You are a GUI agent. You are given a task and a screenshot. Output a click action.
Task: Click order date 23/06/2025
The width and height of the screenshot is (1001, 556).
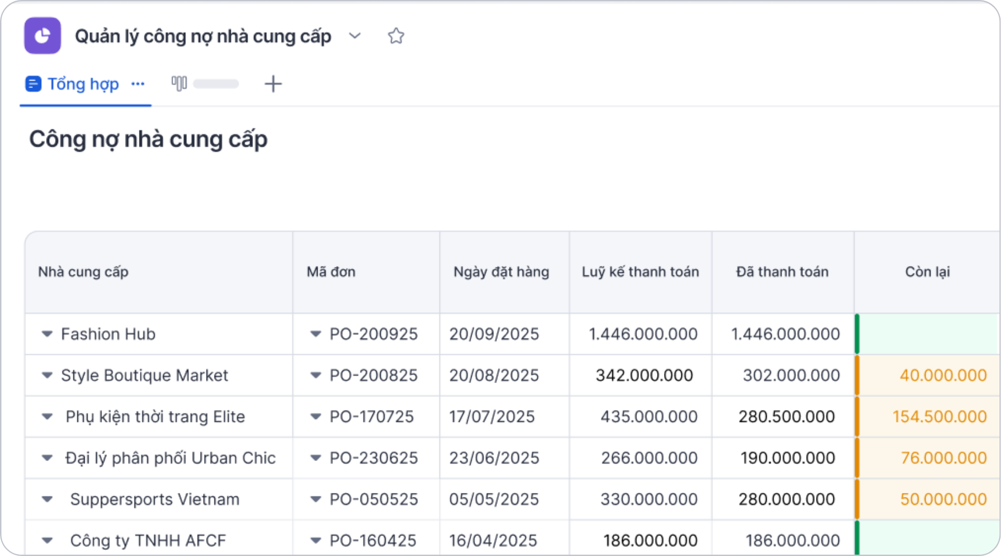coord(494,458)
